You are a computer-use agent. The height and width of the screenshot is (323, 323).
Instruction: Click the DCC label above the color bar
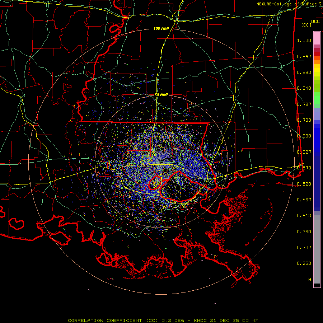[315, 22]
